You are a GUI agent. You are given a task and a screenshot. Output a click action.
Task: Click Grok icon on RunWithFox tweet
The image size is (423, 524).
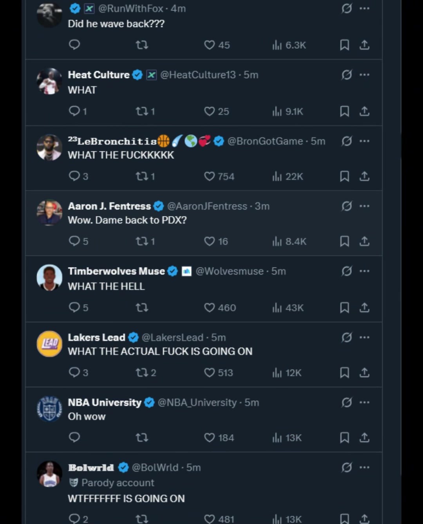coord(347,8)
